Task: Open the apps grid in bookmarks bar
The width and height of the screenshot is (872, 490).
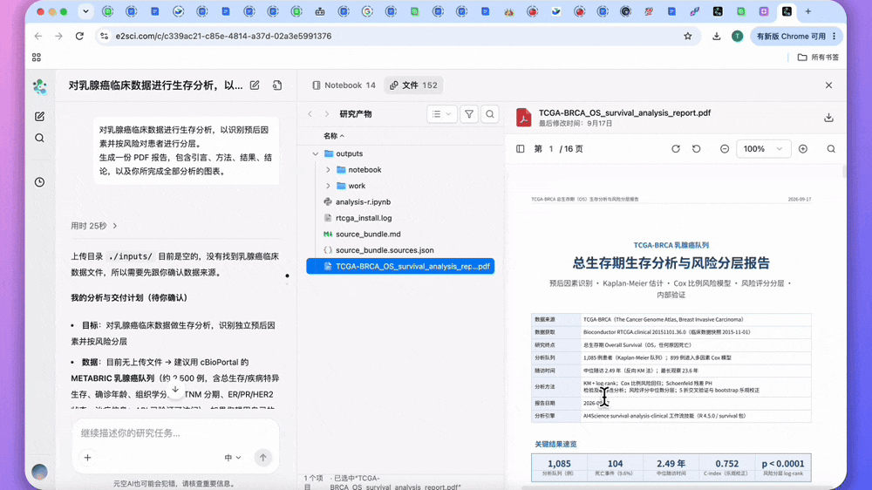Action: (x=37, y=58)
